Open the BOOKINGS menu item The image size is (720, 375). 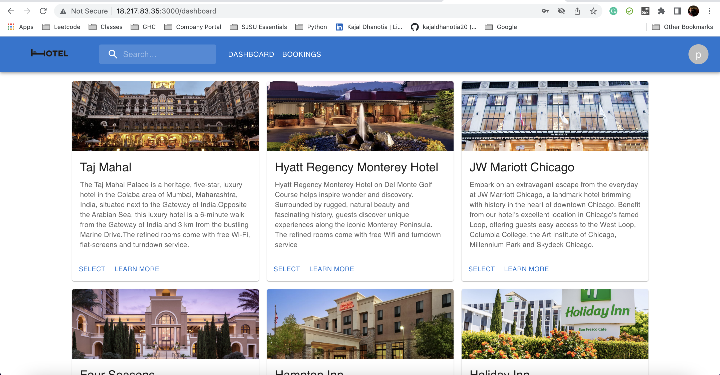point(301,54)
